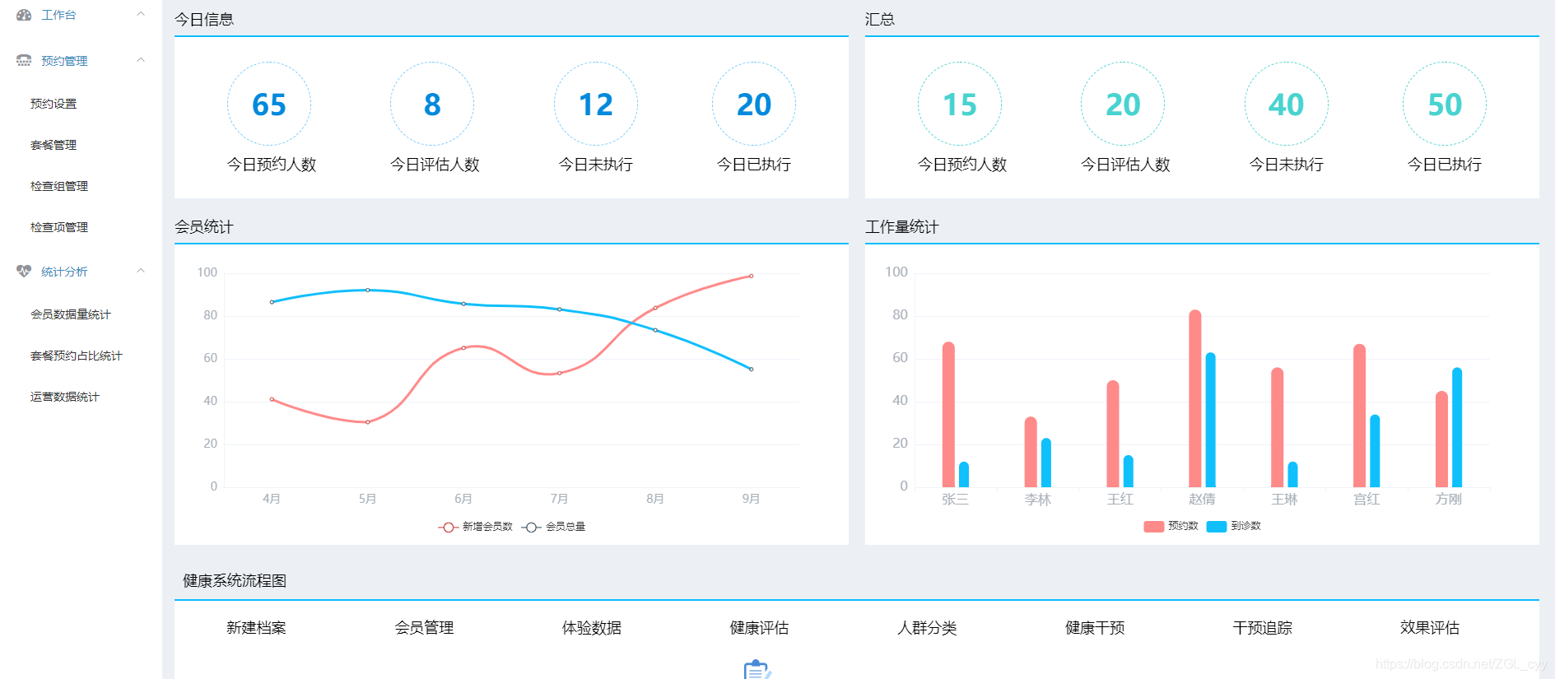
Task: Open 运营数据统计 menu item
Action: pos(65,397)
